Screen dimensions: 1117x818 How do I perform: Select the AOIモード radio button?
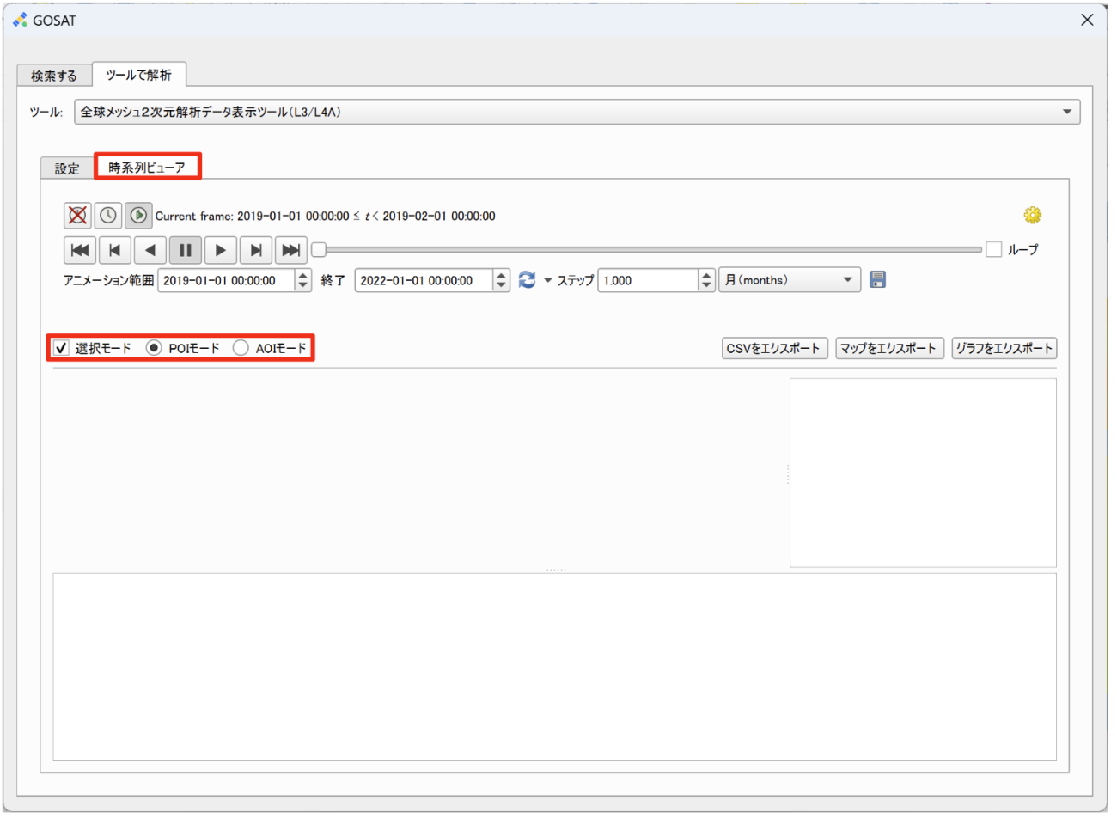241,348
